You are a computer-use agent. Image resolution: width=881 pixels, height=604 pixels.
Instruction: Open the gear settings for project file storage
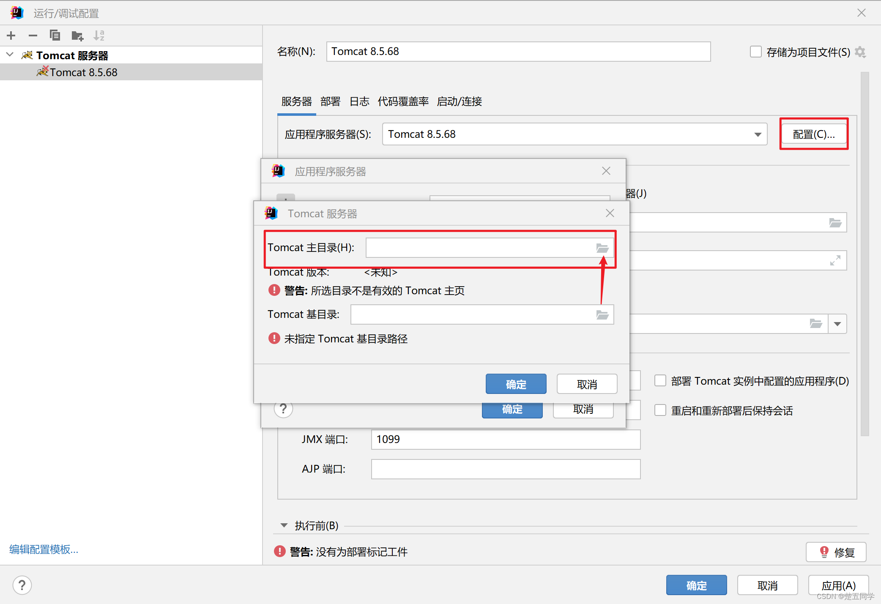pos(860,52)
